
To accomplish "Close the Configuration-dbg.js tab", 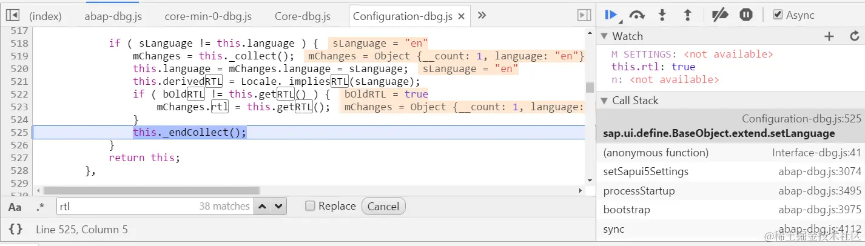I will (461, 17).
